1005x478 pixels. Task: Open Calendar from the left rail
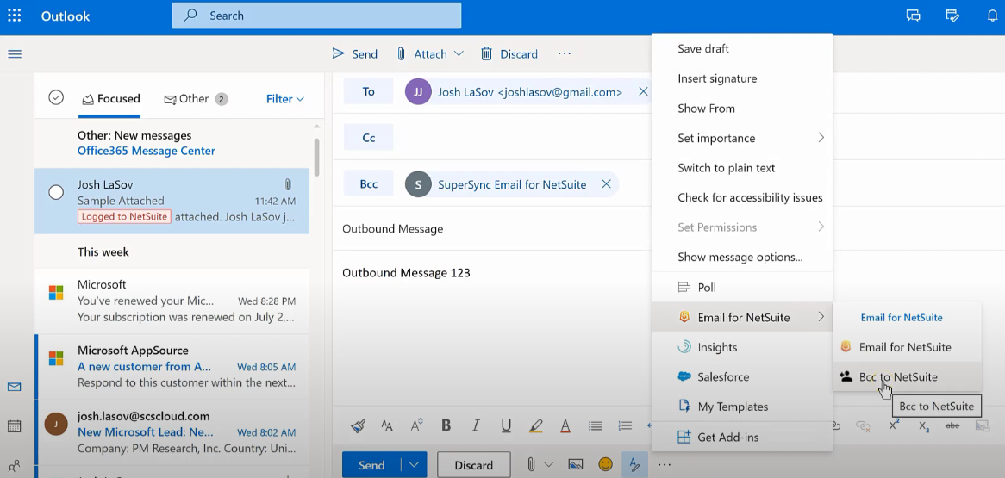pos(14,426)
